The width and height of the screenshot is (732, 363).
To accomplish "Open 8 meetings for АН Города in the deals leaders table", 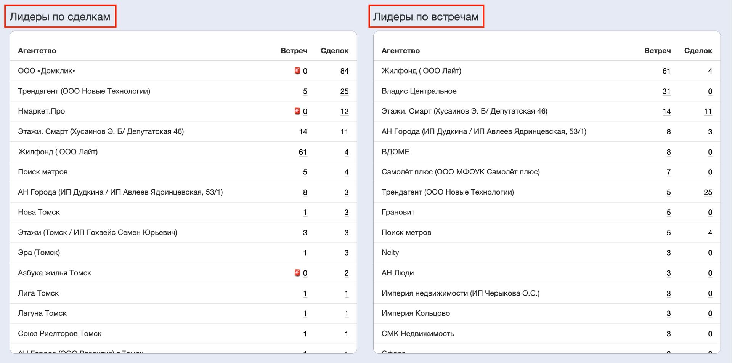I will (x=305, y=192).
